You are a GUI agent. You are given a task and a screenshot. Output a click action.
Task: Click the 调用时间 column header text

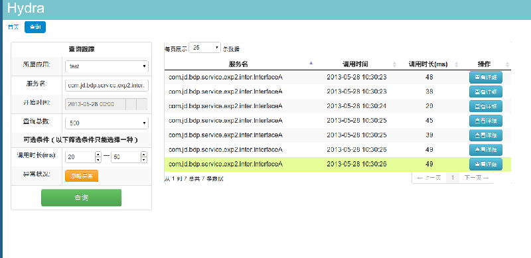[355, 64]
